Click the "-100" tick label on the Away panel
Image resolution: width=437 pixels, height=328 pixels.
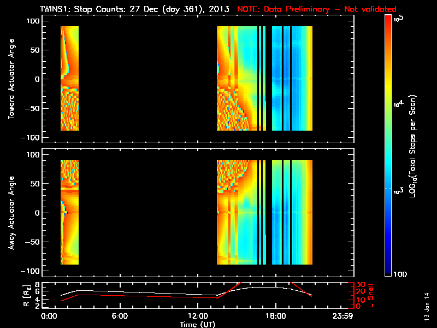31,271
